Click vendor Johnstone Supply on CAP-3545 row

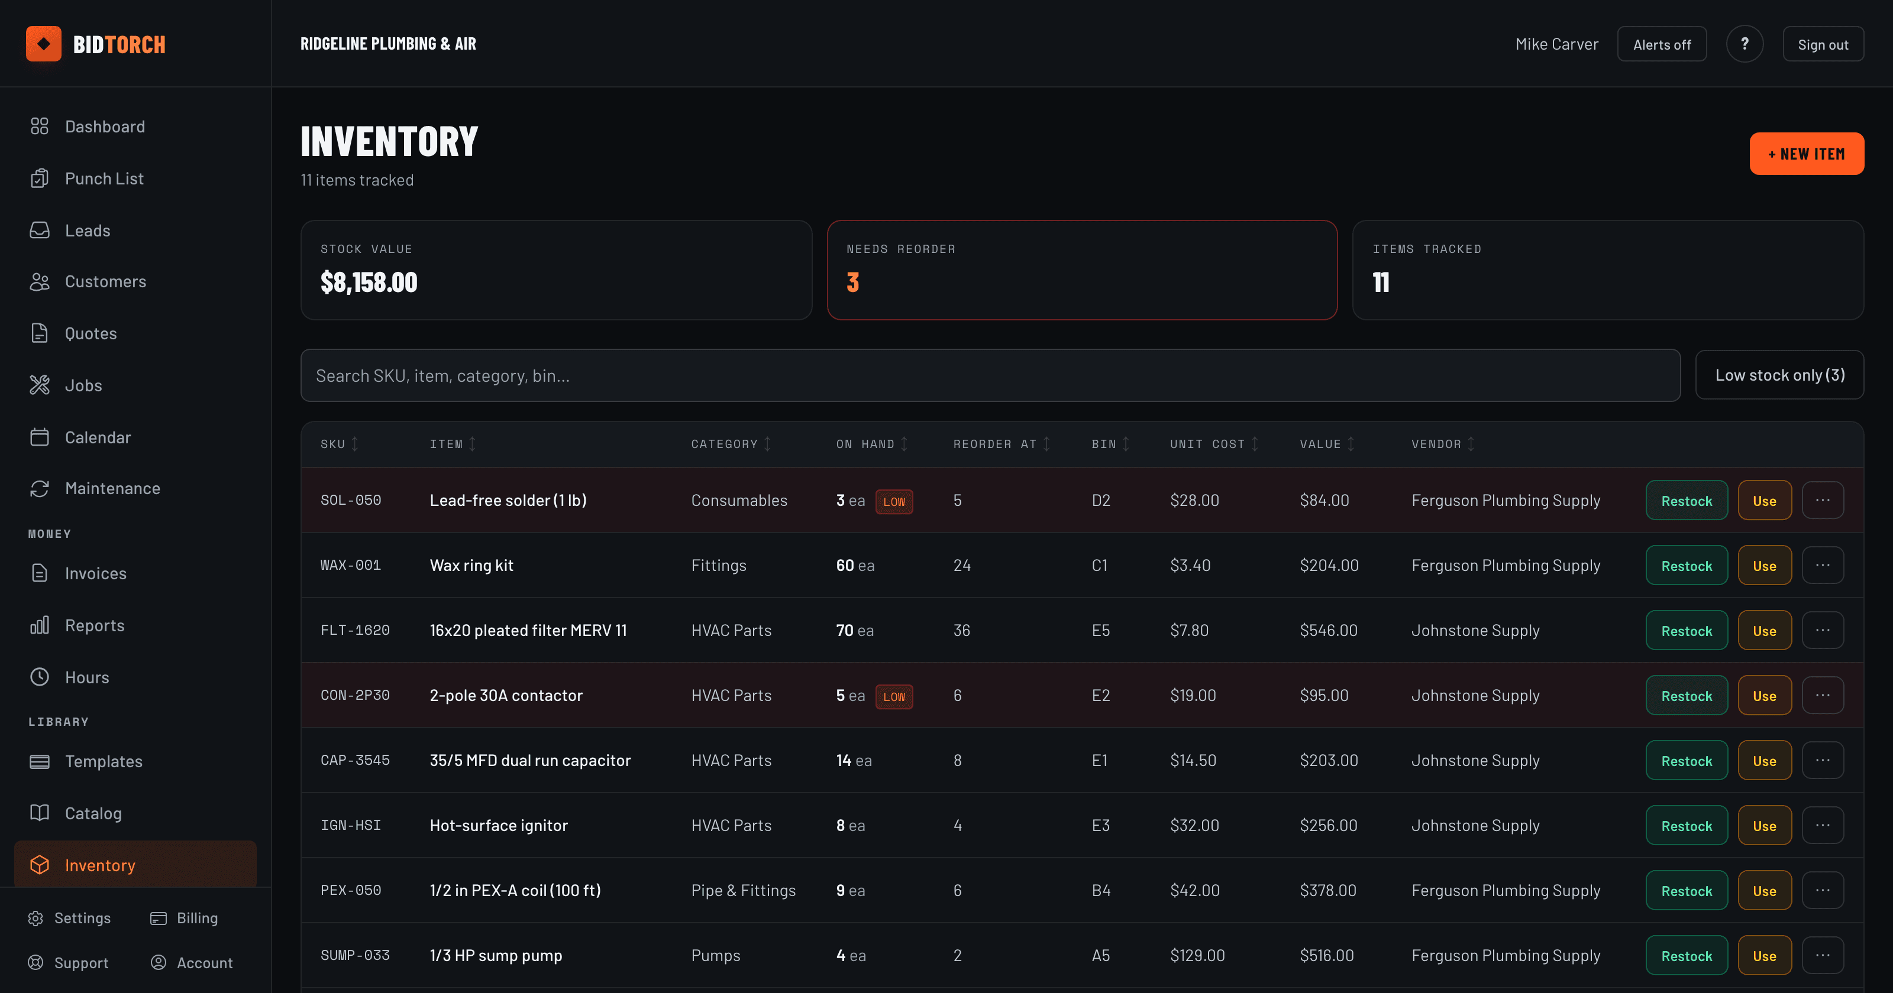1475,760
